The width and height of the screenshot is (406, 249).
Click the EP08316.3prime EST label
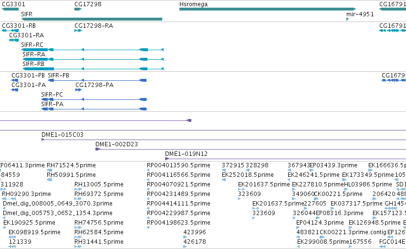pos(340,213)
